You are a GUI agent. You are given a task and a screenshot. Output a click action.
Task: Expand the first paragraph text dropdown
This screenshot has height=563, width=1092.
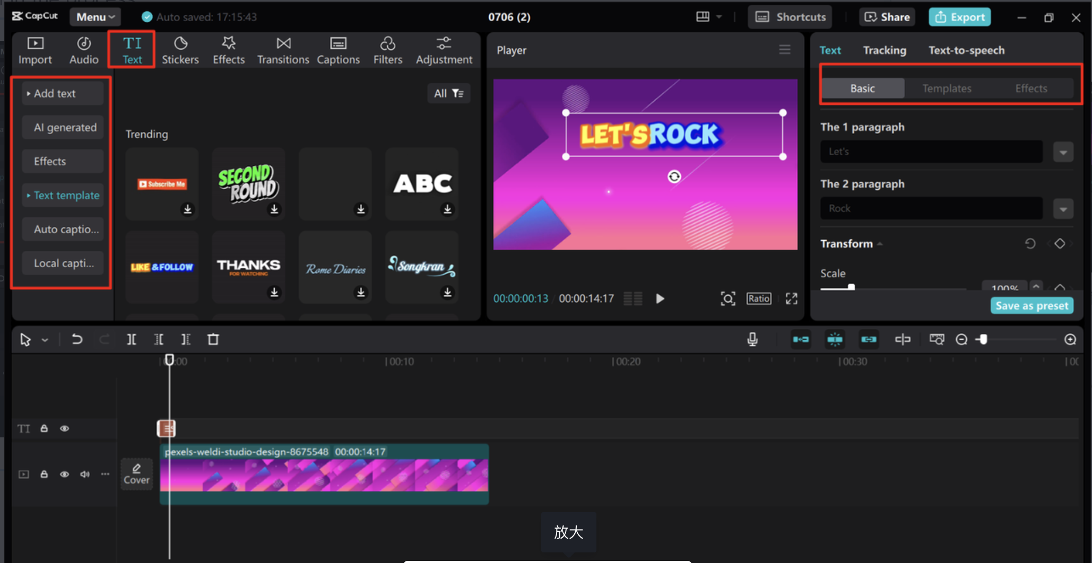pos(1063,152)
